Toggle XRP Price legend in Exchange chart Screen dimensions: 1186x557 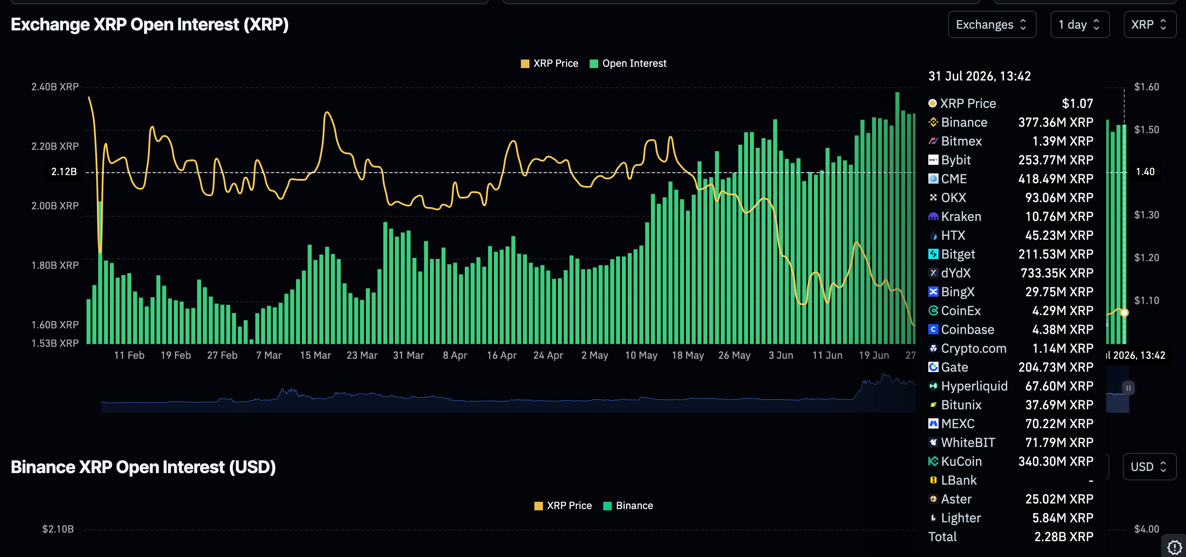(549, 63)
